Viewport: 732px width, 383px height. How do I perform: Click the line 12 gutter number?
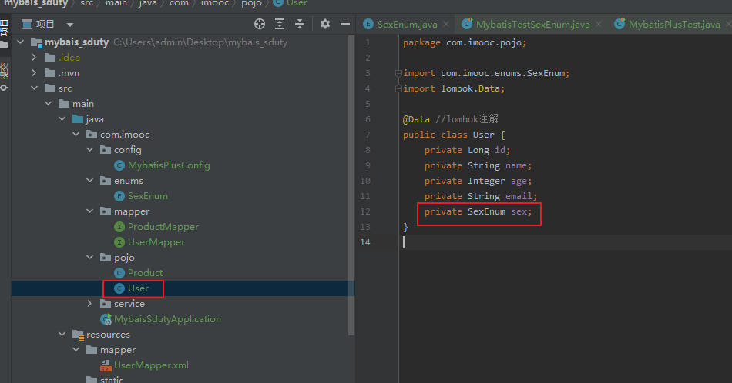coord(365,211)
